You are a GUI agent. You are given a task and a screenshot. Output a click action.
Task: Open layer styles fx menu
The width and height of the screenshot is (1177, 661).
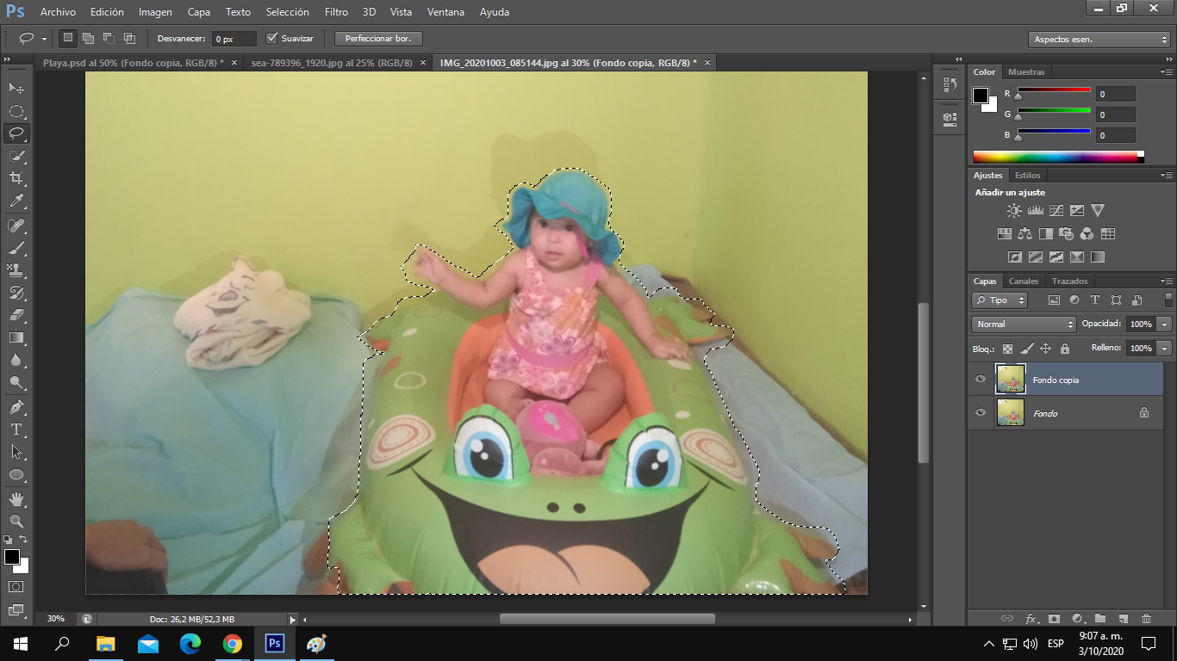1031,618
